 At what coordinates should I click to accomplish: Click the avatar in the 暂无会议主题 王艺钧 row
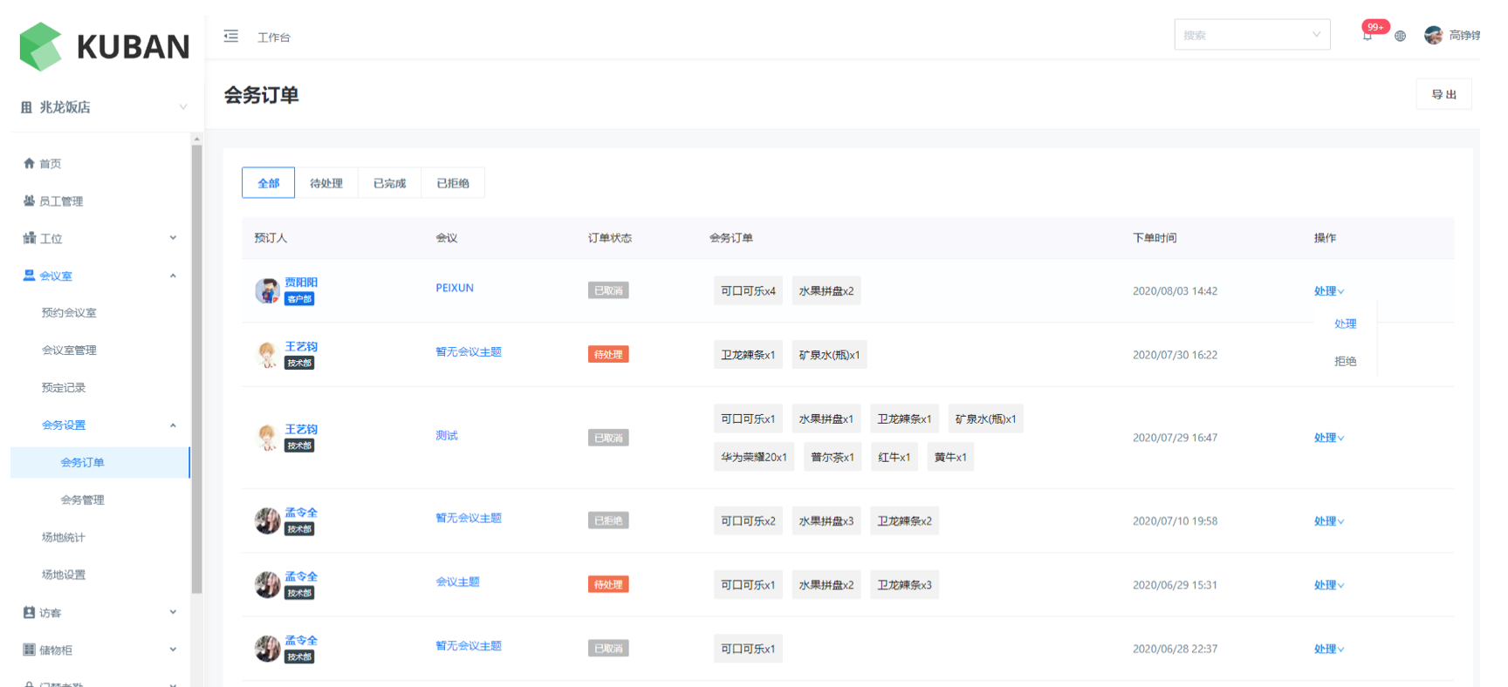pos(267,355)
